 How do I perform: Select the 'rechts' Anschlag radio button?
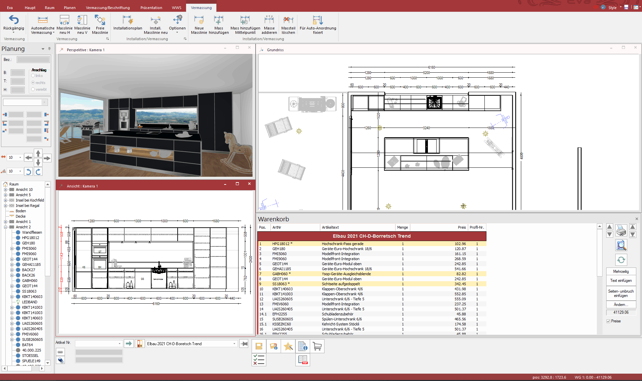tap(33, 83)
